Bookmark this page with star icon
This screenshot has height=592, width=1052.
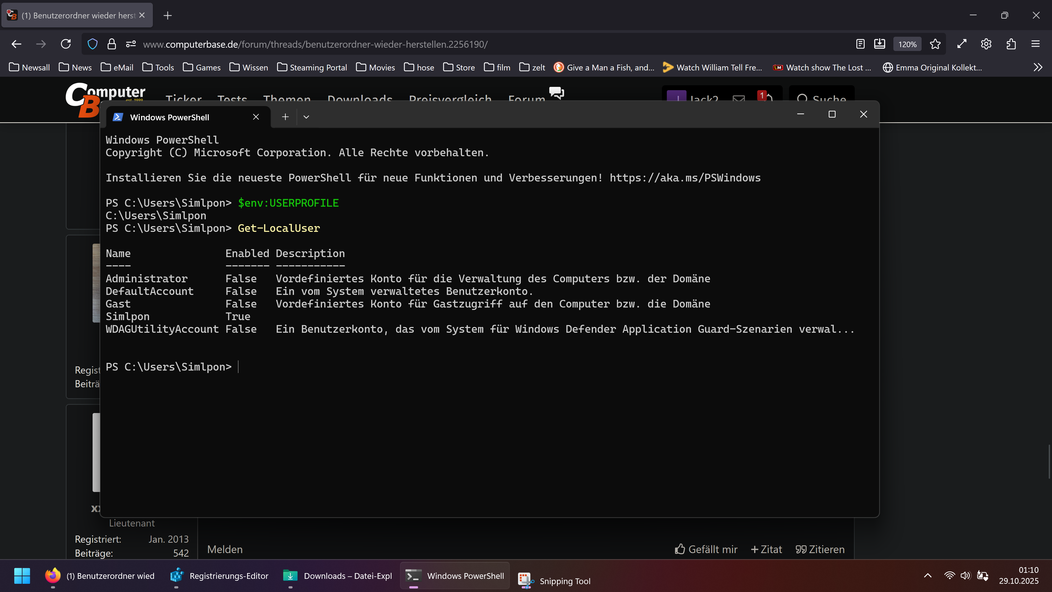(935, 44)
